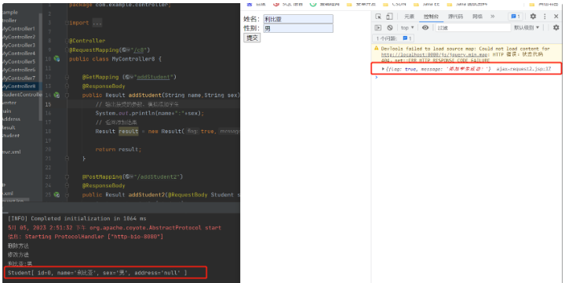Click the warning triangle icon in the console
Image resolution: width=565 pixels, height=283 pixels.
(376, 49)
